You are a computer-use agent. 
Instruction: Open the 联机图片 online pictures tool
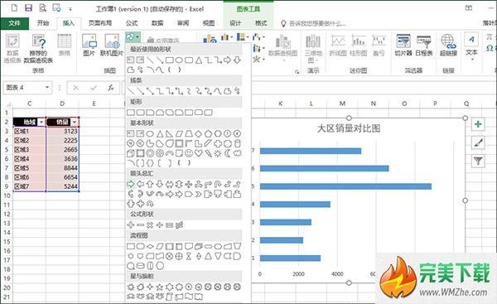point(112,45)
